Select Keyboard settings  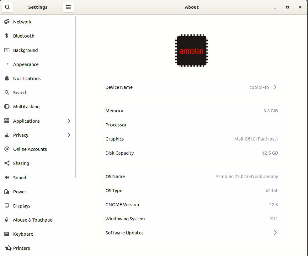pyautogui.click(x=37, y=234)
